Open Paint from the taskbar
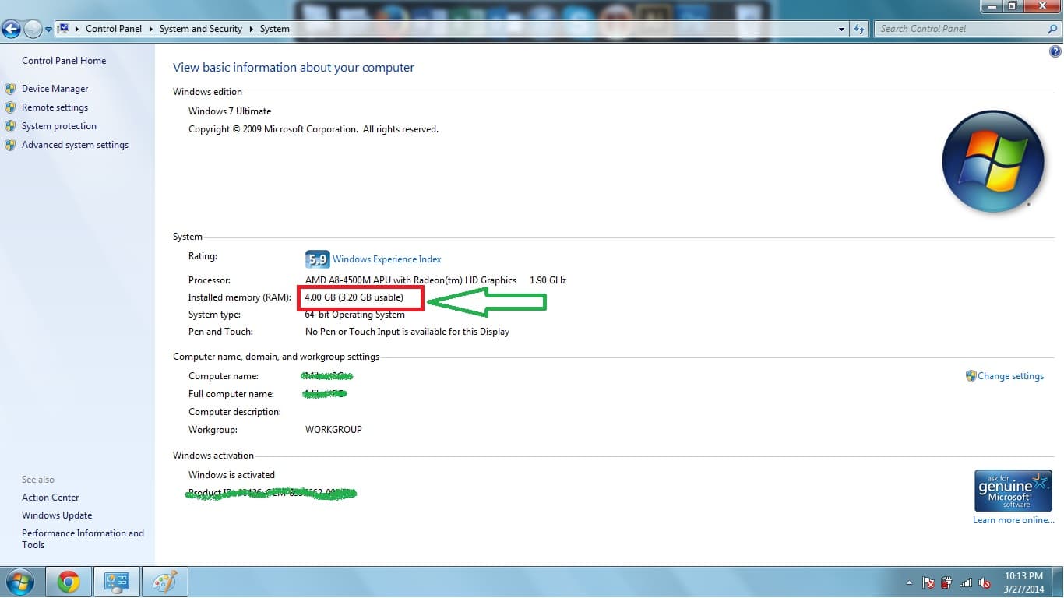The width and height of the screenshot is (1064, 598). pos(164,582)
